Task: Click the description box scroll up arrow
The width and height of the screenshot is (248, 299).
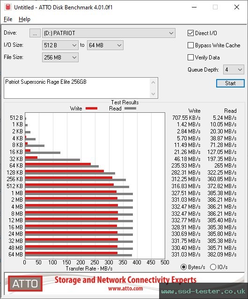Action: [x=153, y=82]
